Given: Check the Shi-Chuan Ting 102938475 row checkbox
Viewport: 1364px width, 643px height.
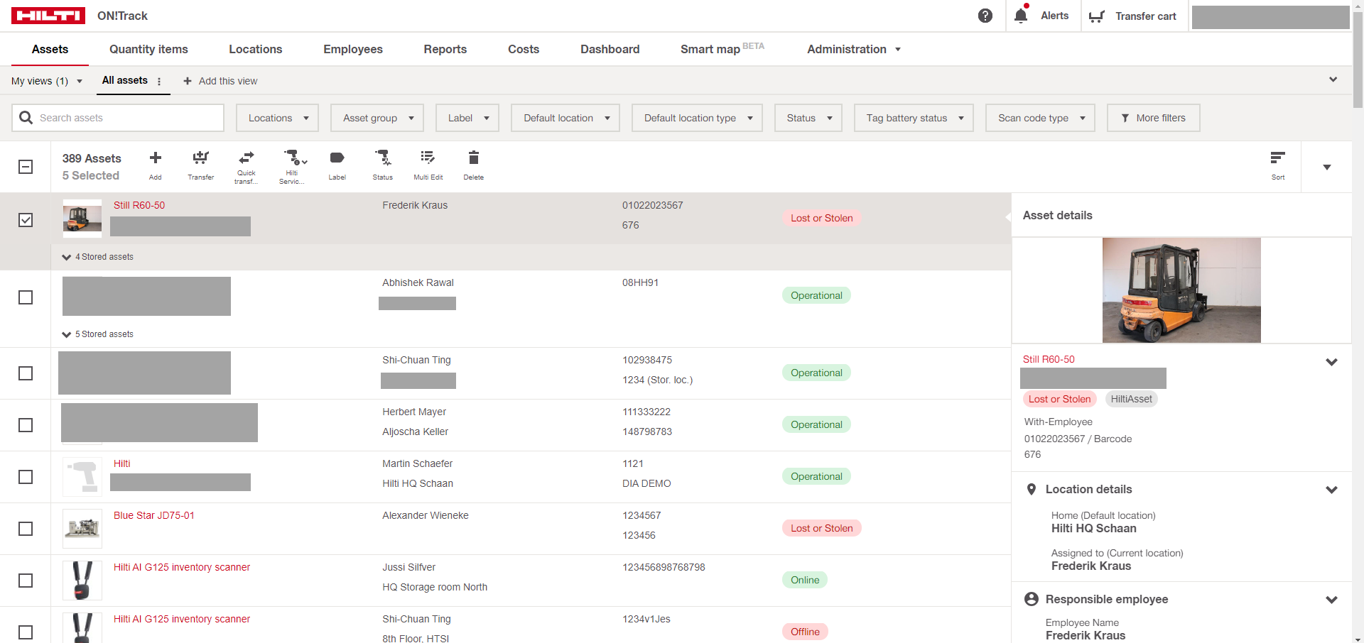Looking at the screenshot, I should pos(26,373).
